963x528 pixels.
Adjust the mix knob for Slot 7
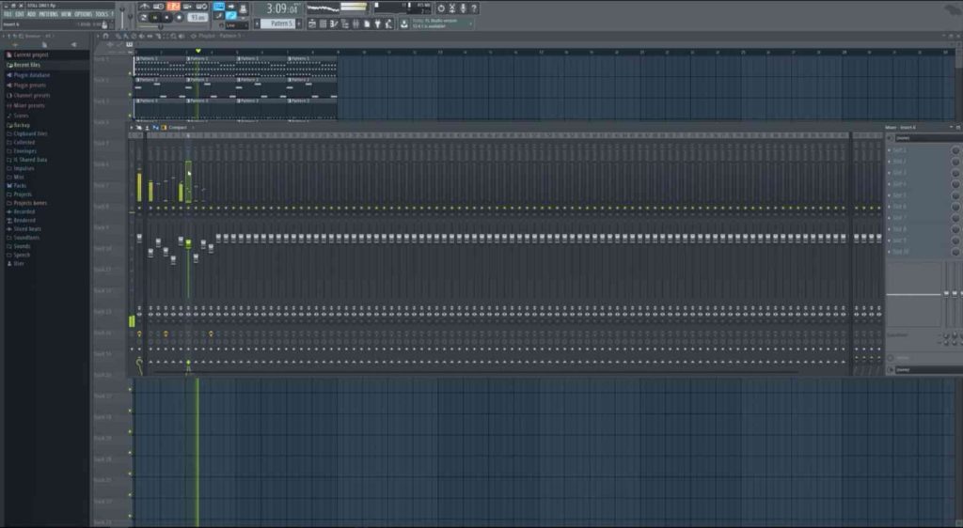(955, 218)
